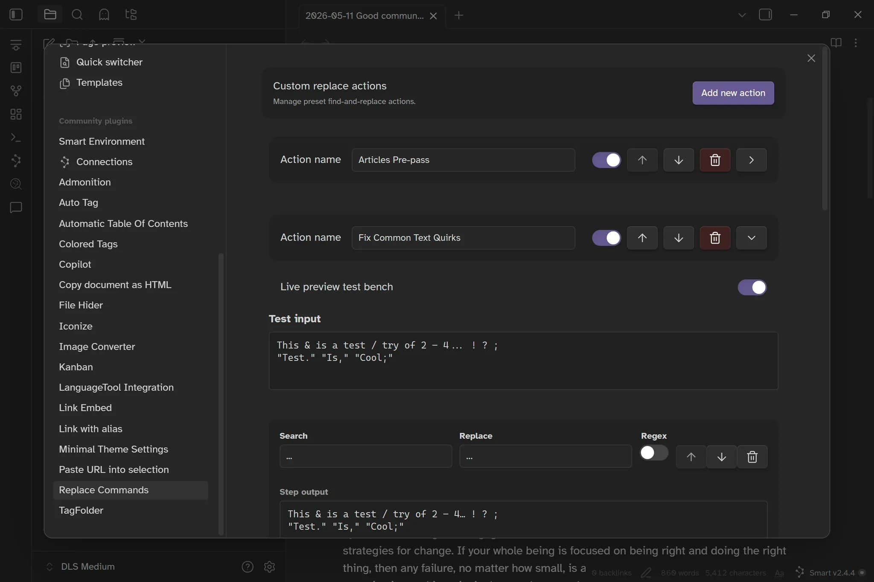Close the 2026-05-11 note tab
Image resolution: width=874 pixels, height=582 pixels.
pyautogui.click(x=433, y=16)
